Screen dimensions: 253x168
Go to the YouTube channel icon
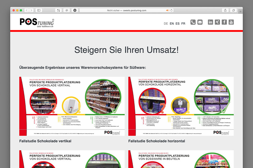[231, 22]
